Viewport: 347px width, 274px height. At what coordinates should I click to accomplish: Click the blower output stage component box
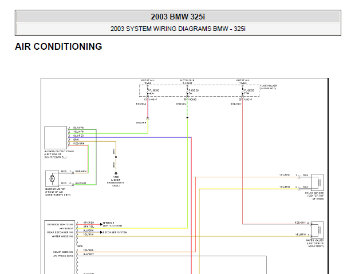click(x=56, y=137)
